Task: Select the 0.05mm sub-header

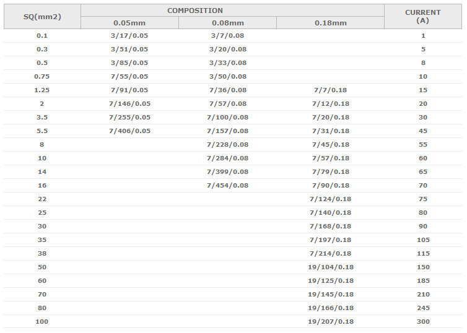Action: pyautogui.click(x=129, y=23)
